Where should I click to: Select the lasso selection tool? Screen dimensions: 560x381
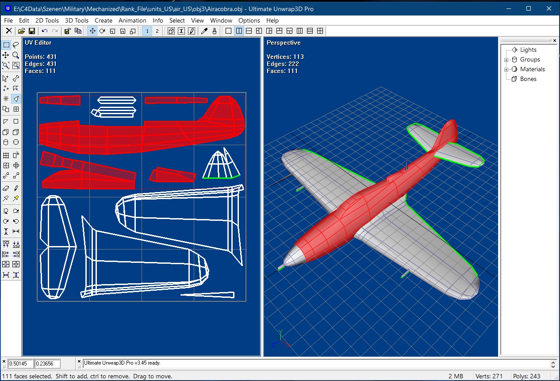tap(16, 45)
